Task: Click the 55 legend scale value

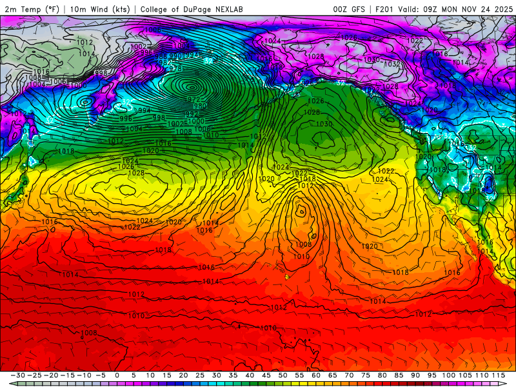Action: [299, 375]
